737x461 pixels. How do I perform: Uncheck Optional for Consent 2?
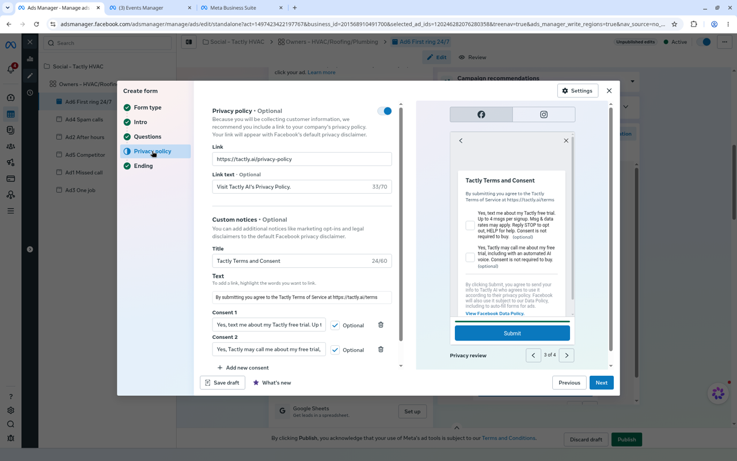(x=335, y=350)
